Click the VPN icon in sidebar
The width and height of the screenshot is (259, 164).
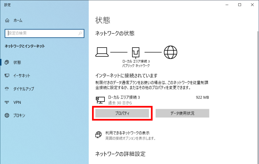pyautogui.click(x=7, y=102)
